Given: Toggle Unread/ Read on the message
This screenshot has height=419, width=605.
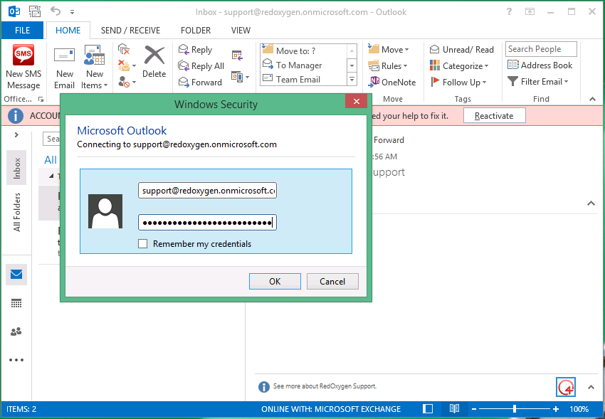Looking at the screenshot, I should [x=461, y=50].
